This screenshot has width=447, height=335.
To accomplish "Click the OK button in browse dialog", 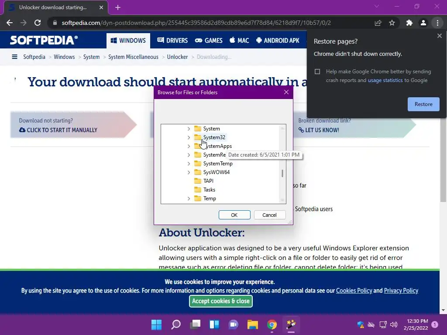I will coord(234,215).
